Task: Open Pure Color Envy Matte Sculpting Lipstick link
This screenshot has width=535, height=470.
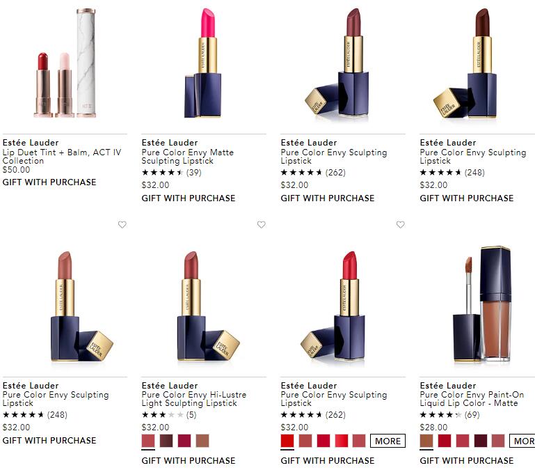Action: (x=188, y=157)
